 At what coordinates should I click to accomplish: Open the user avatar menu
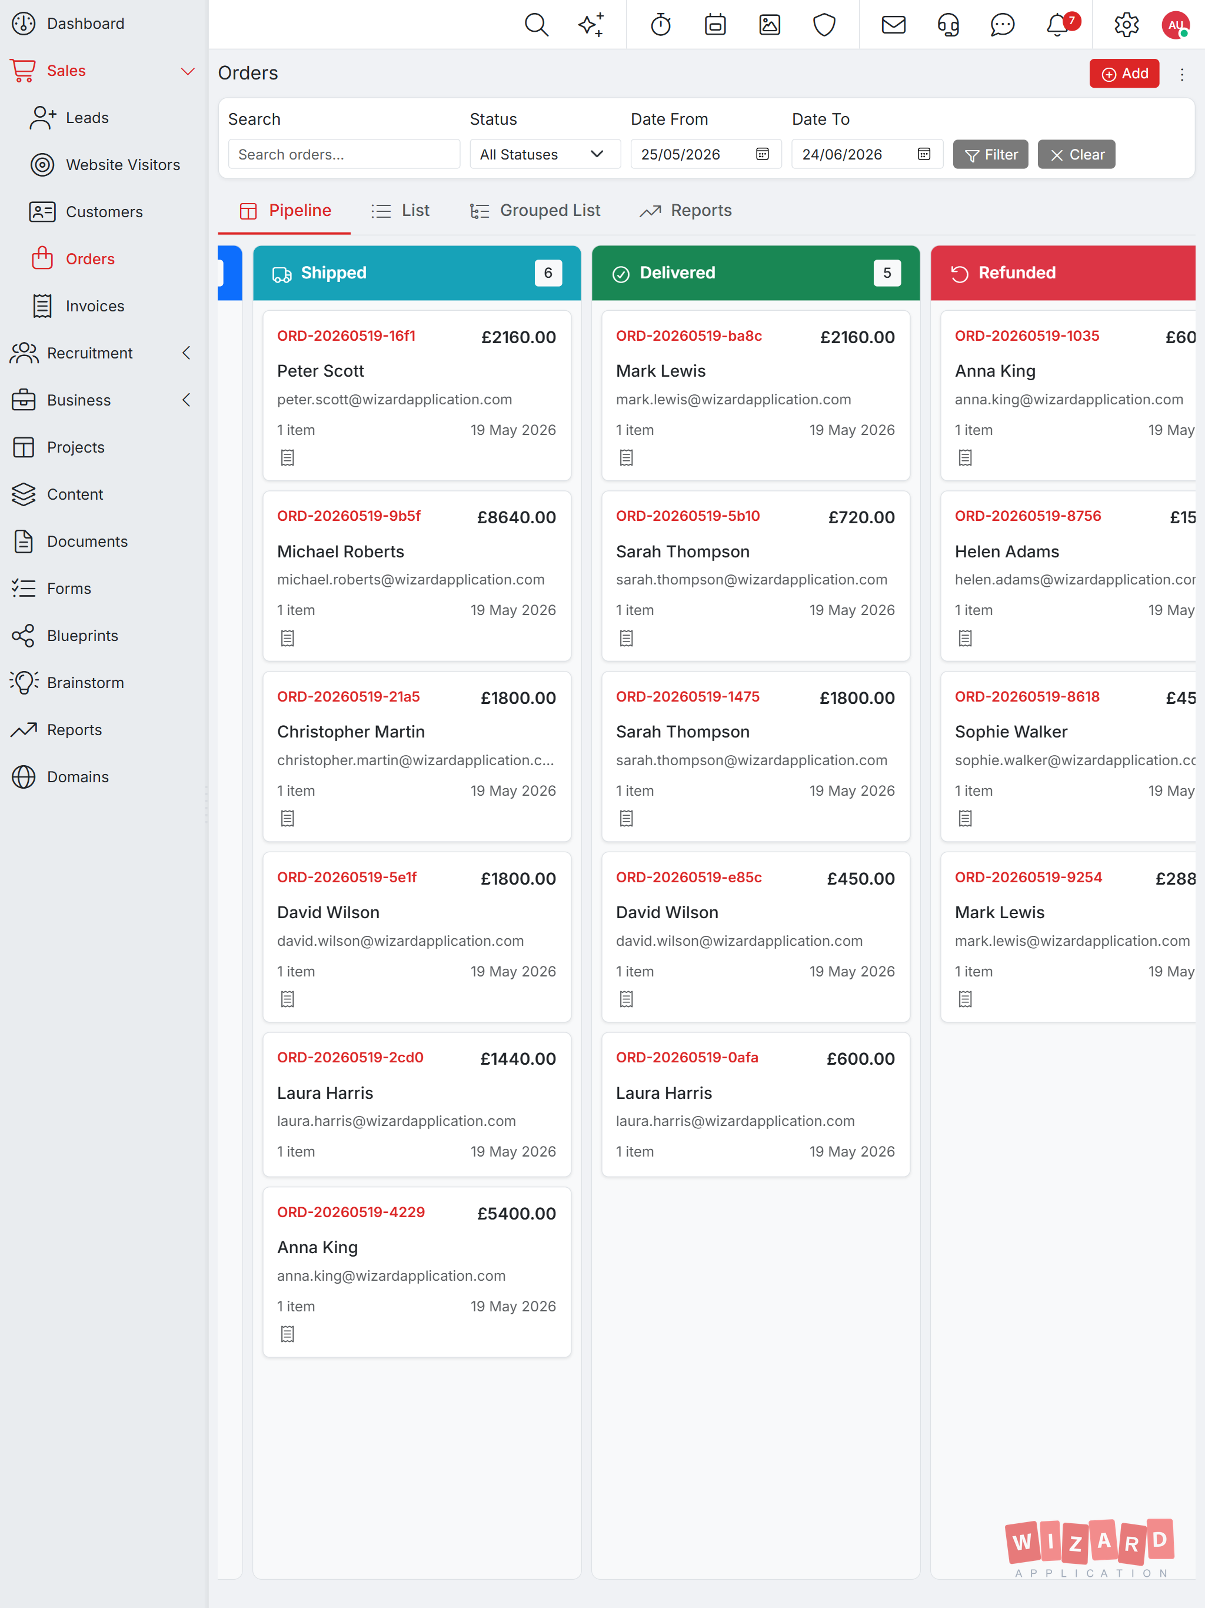coord(1175,25)
